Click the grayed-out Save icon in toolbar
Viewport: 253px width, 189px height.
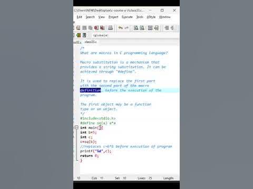click(x=84, y=28)
